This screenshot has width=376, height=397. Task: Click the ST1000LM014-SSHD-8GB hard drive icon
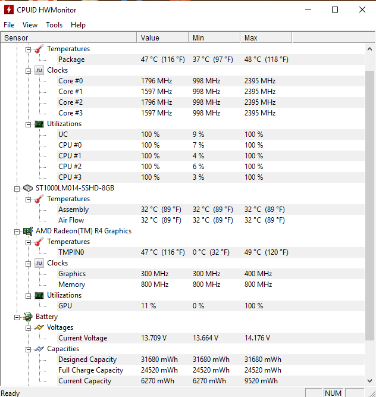point(28,188)
